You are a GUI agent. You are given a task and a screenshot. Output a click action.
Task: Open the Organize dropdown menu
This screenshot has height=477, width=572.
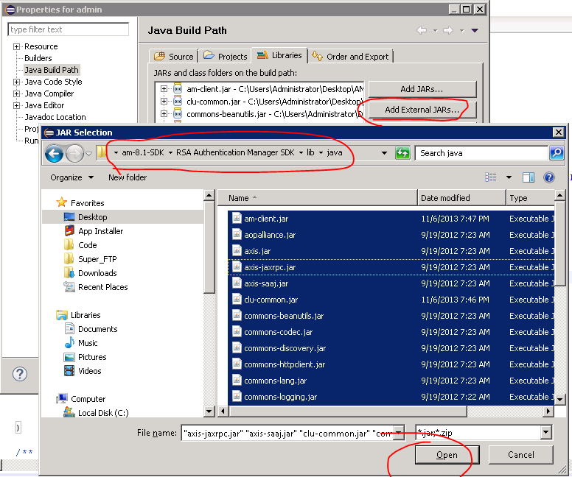pos(71,177)
